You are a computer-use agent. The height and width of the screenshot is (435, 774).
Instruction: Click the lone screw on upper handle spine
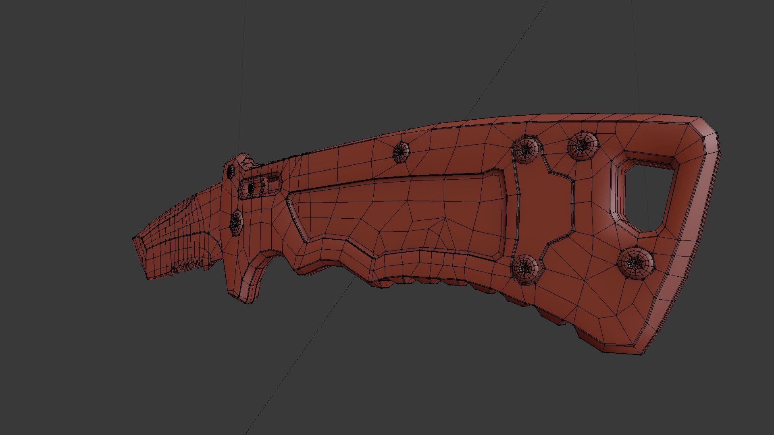point(401,152)
